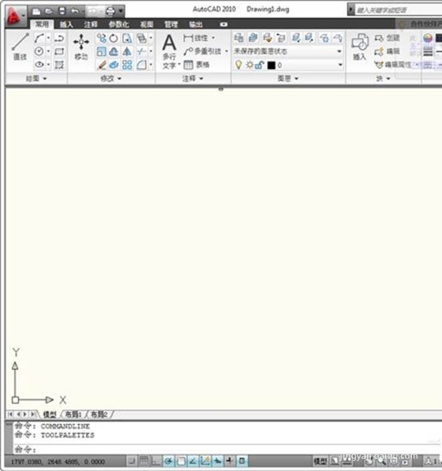This screenshot has width=442, height=471.
Task: Select the Rectangle tool
Action: [x=59, y=51]
